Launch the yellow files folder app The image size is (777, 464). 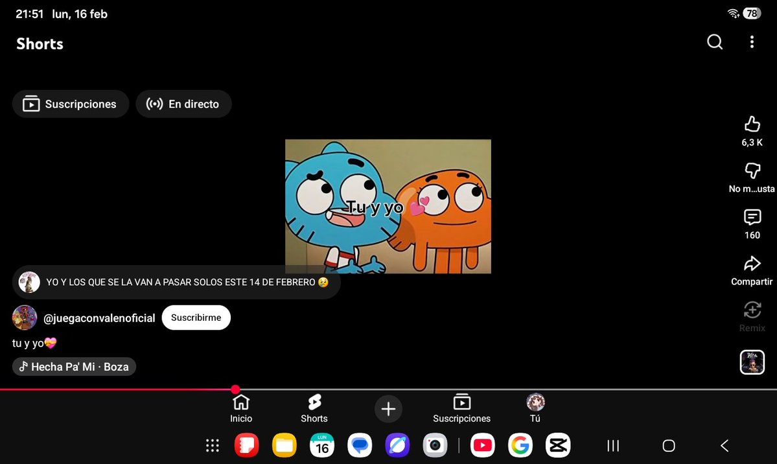click(284, 446)
